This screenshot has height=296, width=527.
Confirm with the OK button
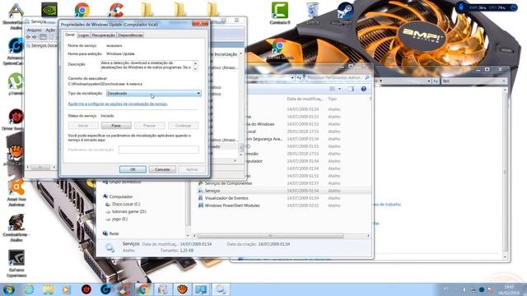pos(133,169)
